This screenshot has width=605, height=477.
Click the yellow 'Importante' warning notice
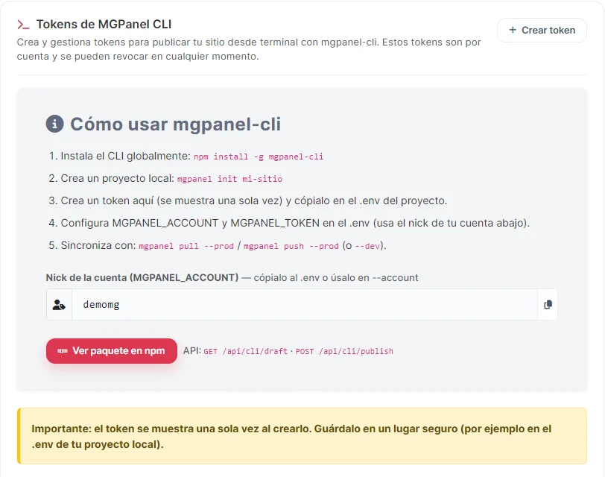(x=302, y=436)
